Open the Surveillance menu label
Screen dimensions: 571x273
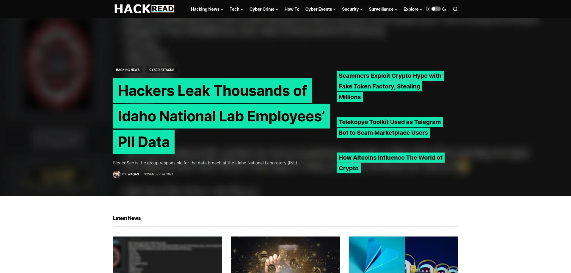click(381, 9)
